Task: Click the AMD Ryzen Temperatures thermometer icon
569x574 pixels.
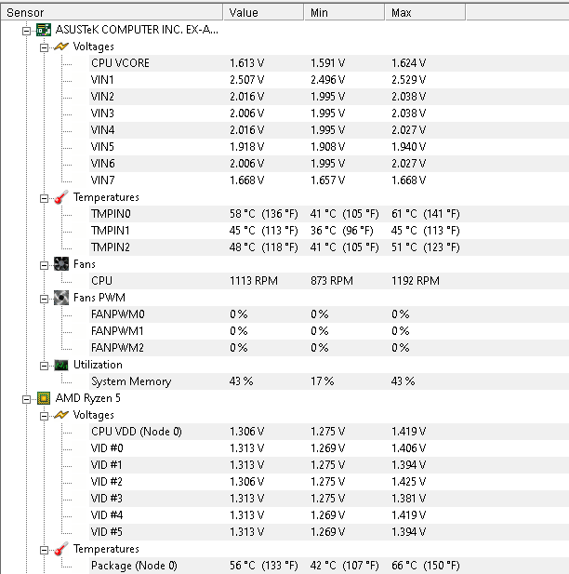Action: [x=61, y=549]
